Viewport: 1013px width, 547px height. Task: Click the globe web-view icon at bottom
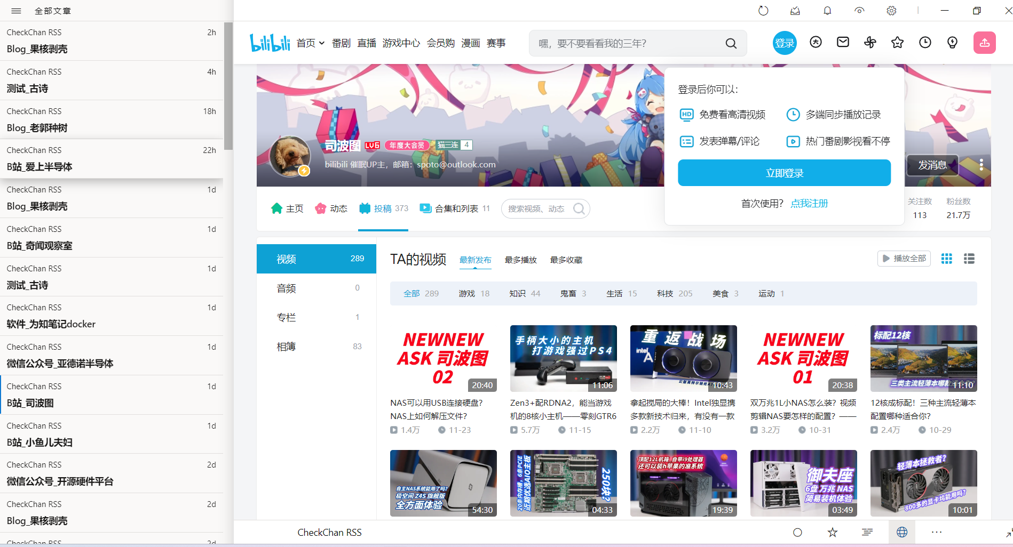click(x=902, y=532)
